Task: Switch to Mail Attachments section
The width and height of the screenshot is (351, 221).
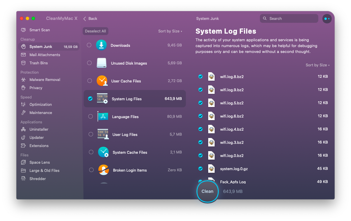Action: (44, 55)
